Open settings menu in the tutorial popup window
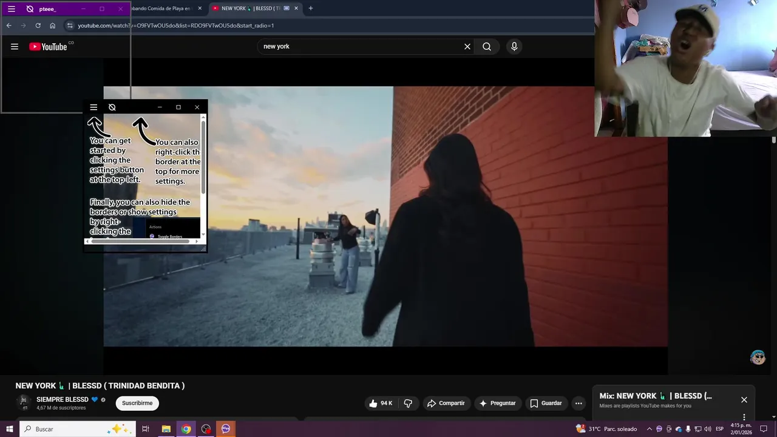The width and height of the screenshot is (777, 437). (x=93, y=107)
